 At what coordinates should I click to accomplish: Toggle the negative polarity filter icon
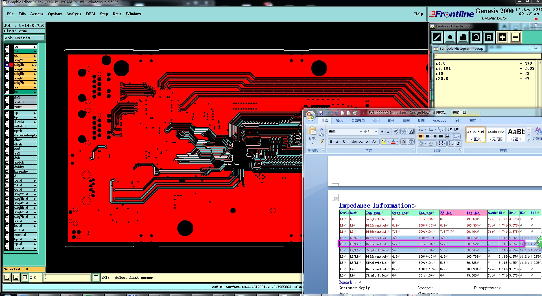[x=515, y=37]
